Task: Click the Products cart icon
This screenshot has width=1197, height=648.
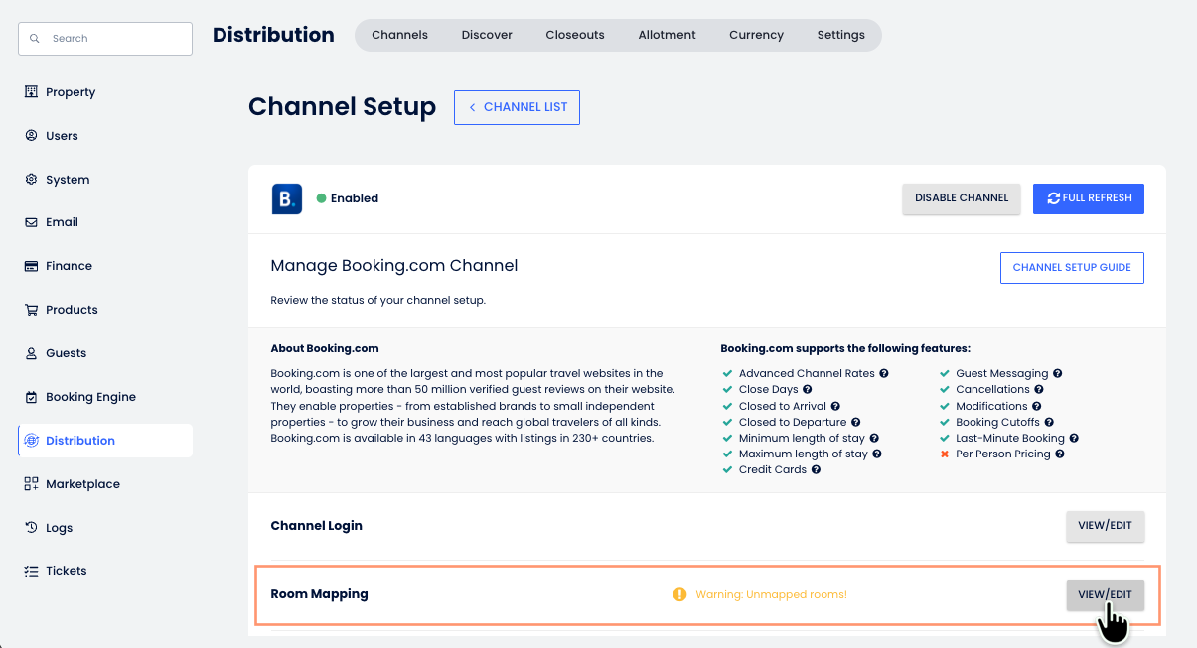Action: tap(31, 310)
